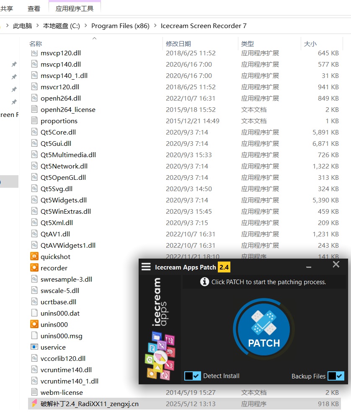Screen dimensions: 351x412
Task: Click the Icecream Screen Recorder 7 breadcrumb
Action: pos(204,26)
